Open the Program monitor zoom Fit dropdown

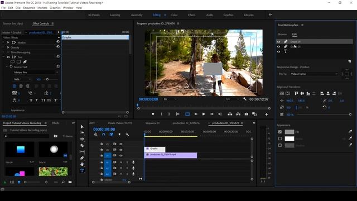click(x=170, y=99)
